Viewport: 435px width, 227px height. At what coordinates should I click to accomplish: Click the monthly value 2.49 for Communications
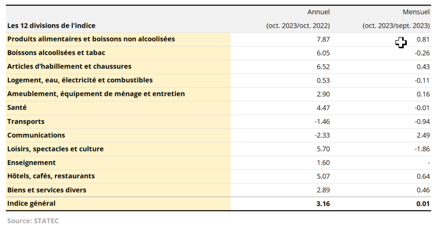423,135
